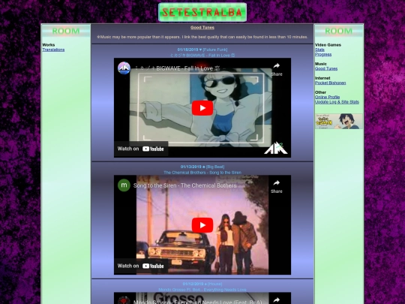The width and height of the screenshot is (405, 304).
Task: Share the Mondo Grosso video
Action: 276,299
